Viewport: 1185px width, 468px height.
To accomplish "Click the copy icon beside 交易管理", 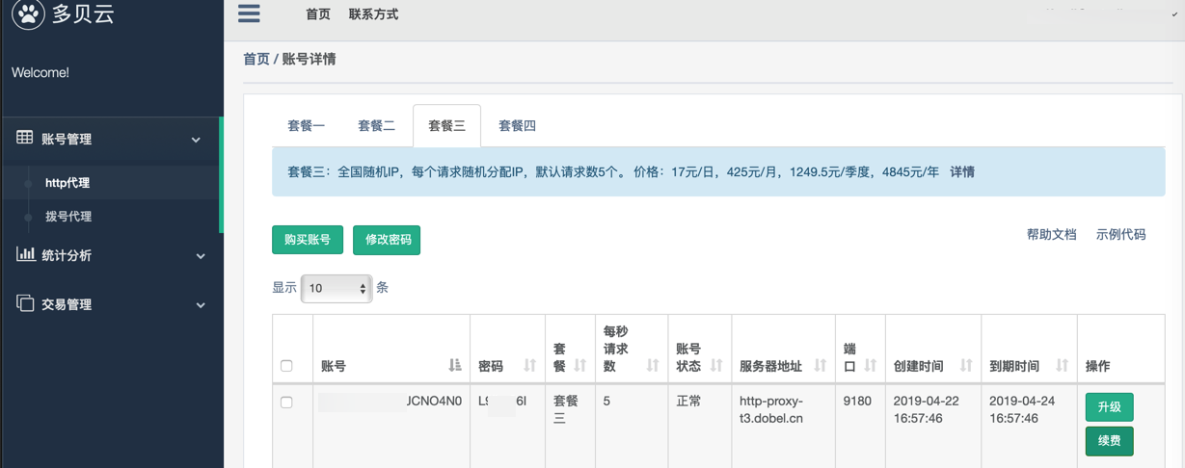I will [25, 303].
